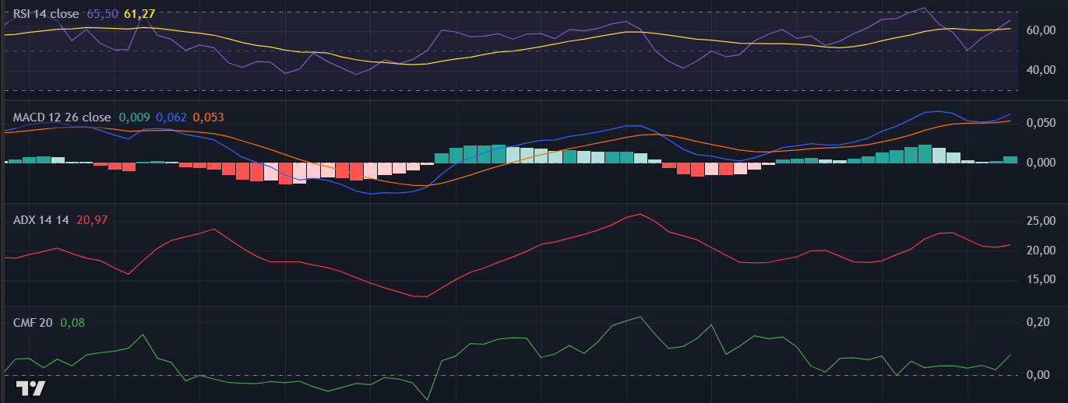
Task: Click the 0,00 CMF axis label
Action: click(x=1039, y=375)
